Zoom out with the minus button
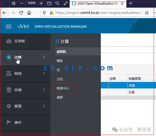This screenshot has height=136, width=156. 22,4
